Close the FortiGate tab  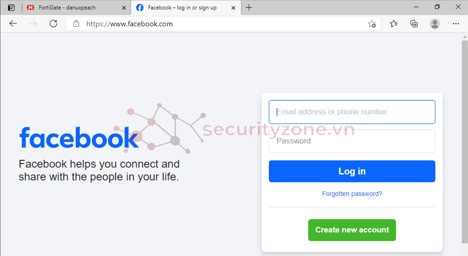[x=124, y=8]
